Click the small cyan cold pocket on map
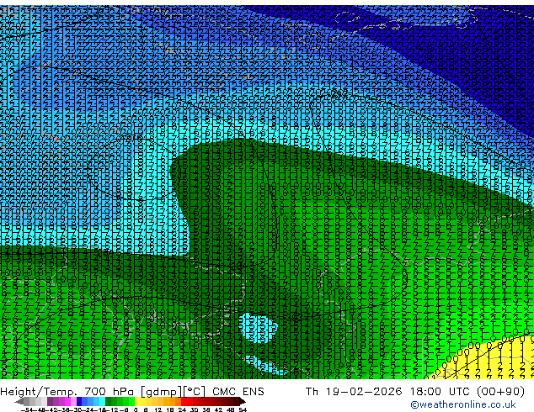 [258, 328]
